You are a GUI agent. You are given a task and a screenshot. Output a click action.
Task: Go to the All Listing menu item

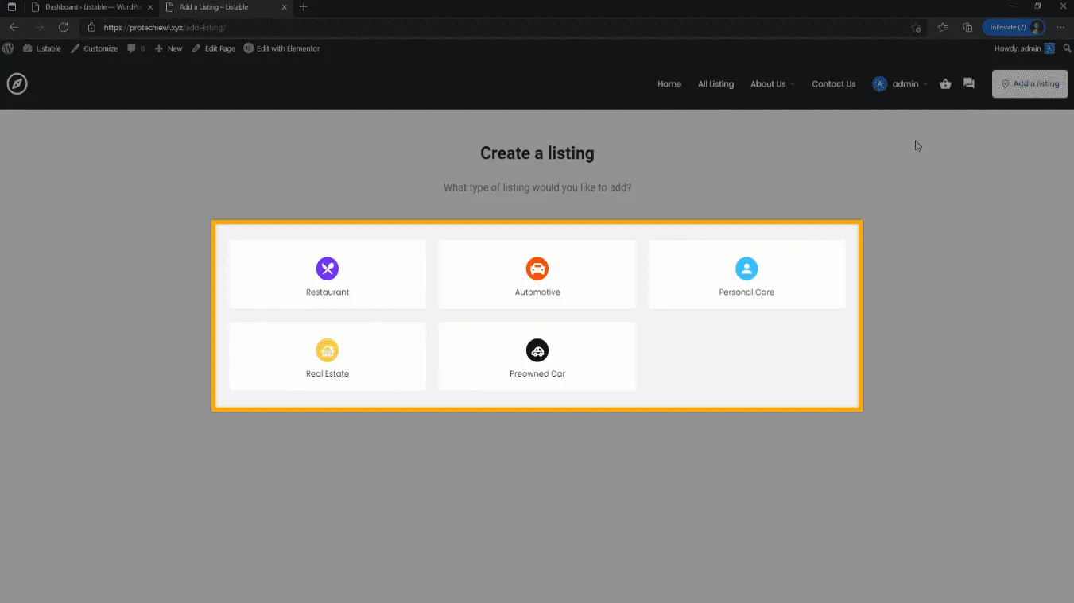[x=715, y=84]
